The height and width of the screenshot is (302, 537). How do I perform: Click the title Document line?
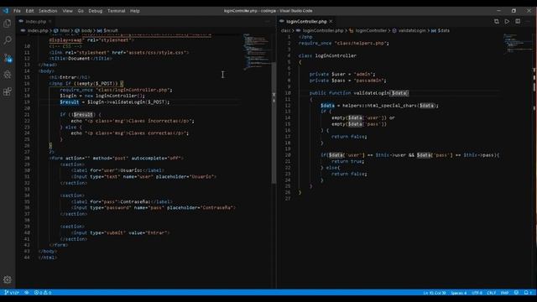coord(81,59)
